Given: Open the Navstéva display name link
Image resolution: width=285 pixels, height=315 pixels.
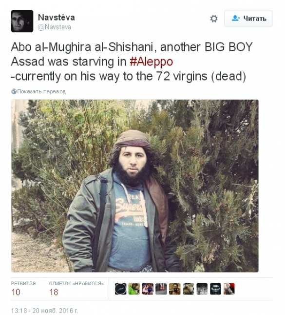Looking at the screenshot, I should [x=57, y=18].
